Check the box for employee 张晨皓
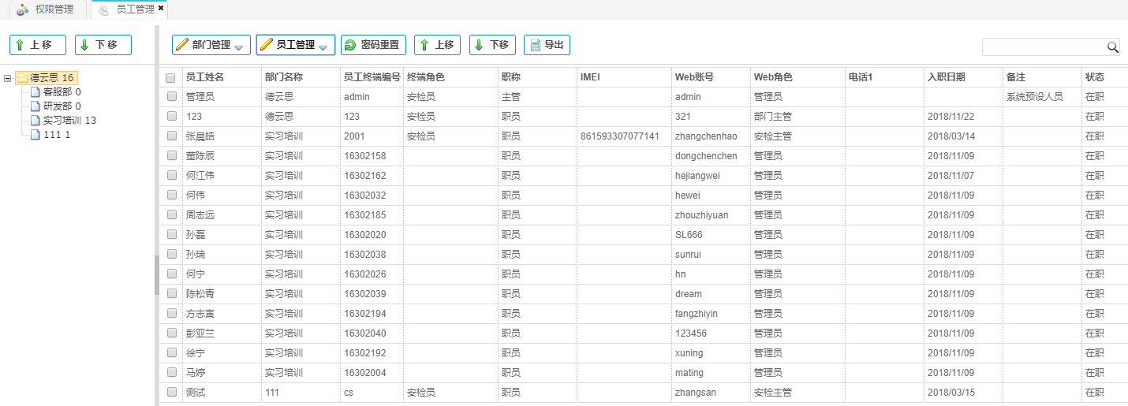1128x406 pixels. tap(170, 136)
